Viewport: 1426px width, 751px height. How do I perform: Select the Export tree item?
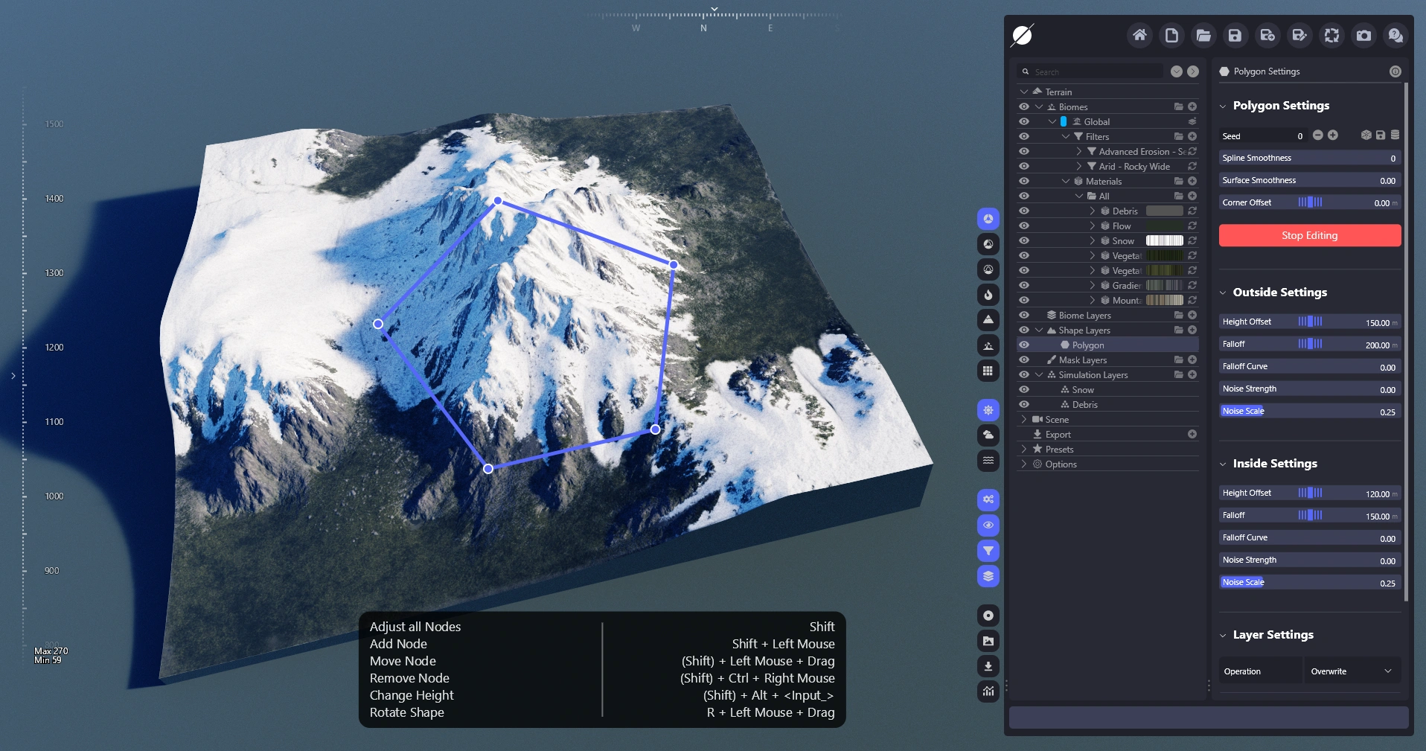pyautogui.click(x=1058, y=435)
